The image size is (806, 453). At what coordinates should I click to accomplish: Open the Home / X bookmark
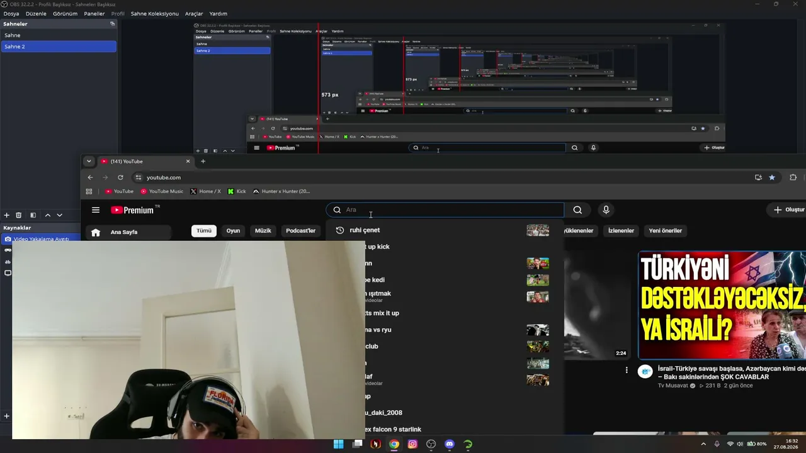pyautogui.click(x=205, y=191)
